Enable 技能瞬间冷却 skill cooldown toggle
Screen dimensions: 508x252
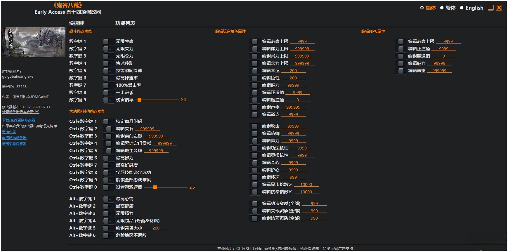(x=109, y=71)
